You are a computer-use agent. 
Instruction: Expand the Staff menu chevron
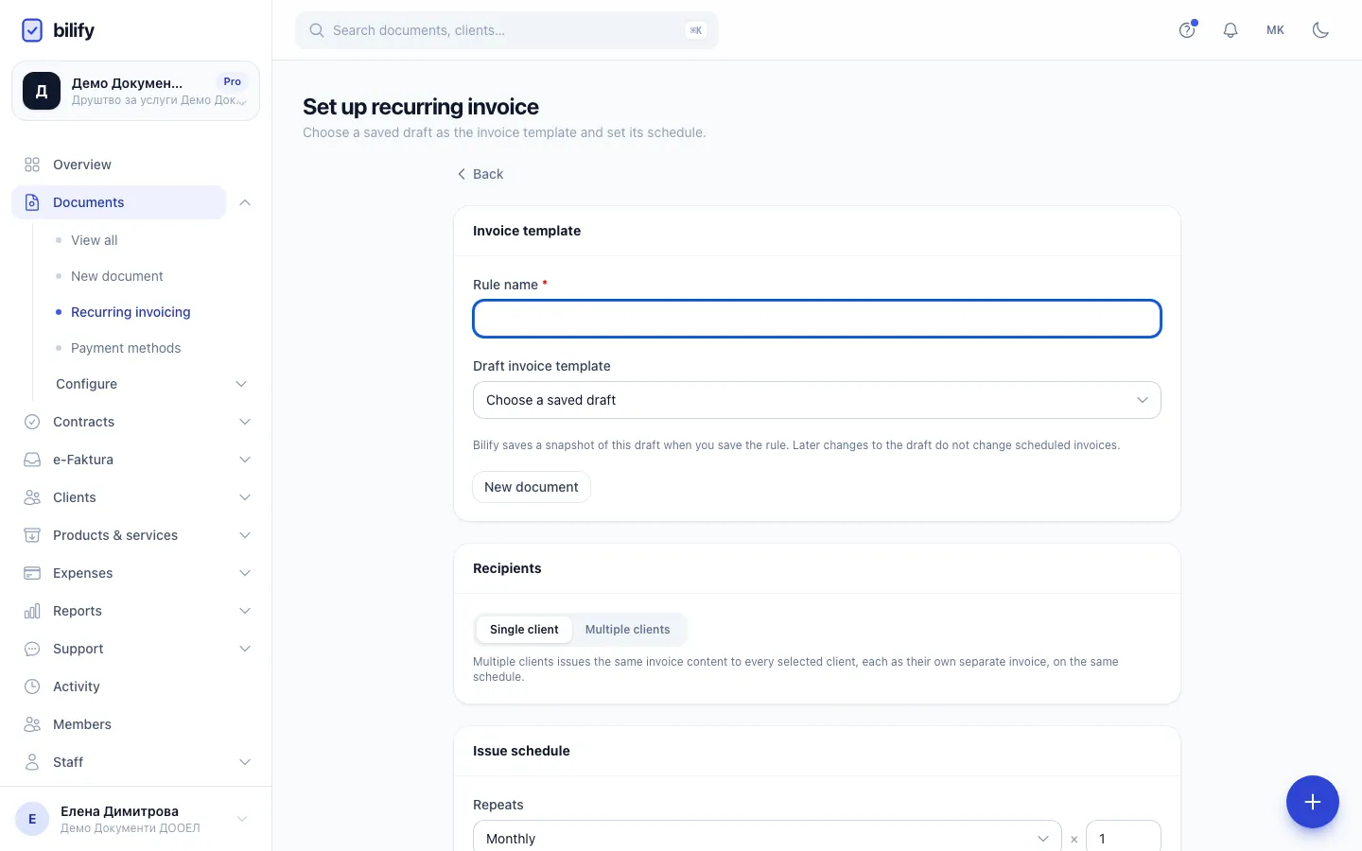coord(245,762)
